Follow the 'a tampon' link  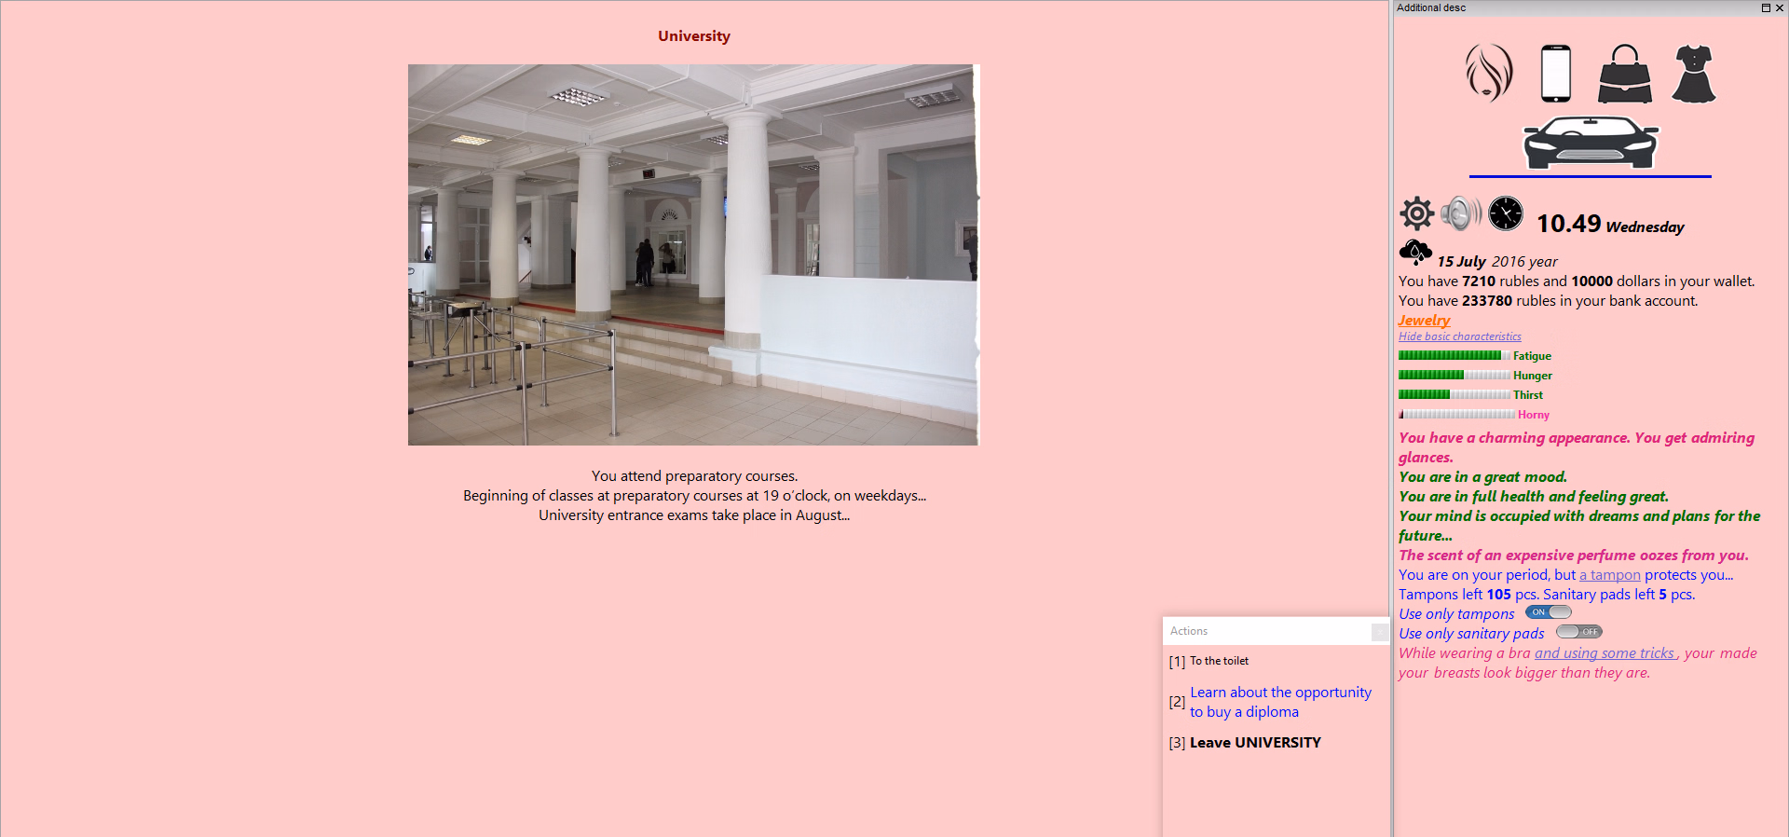pos(1610,575)
